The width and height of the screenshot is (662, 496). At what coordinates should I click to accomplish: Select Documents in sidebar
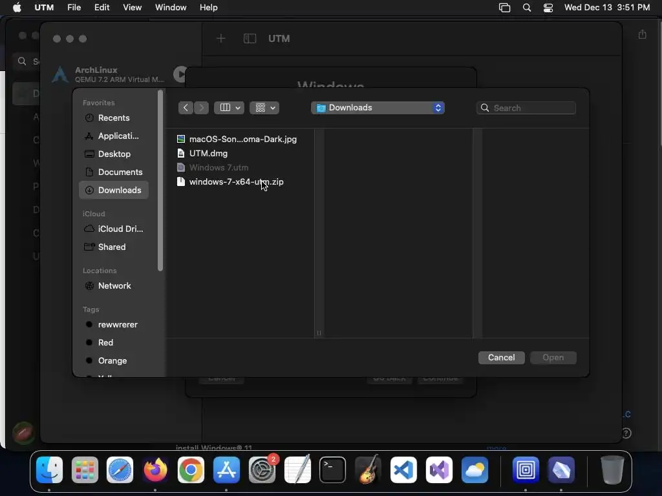(114, 172)
